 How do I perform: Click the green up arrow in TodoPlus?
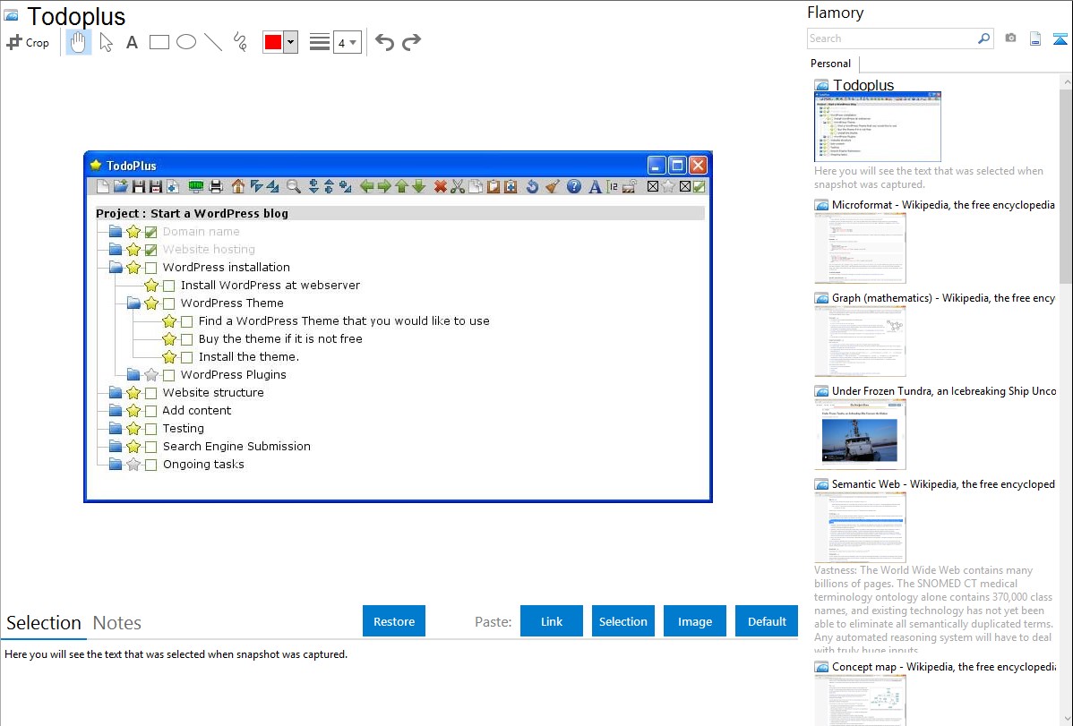[401, 186]
